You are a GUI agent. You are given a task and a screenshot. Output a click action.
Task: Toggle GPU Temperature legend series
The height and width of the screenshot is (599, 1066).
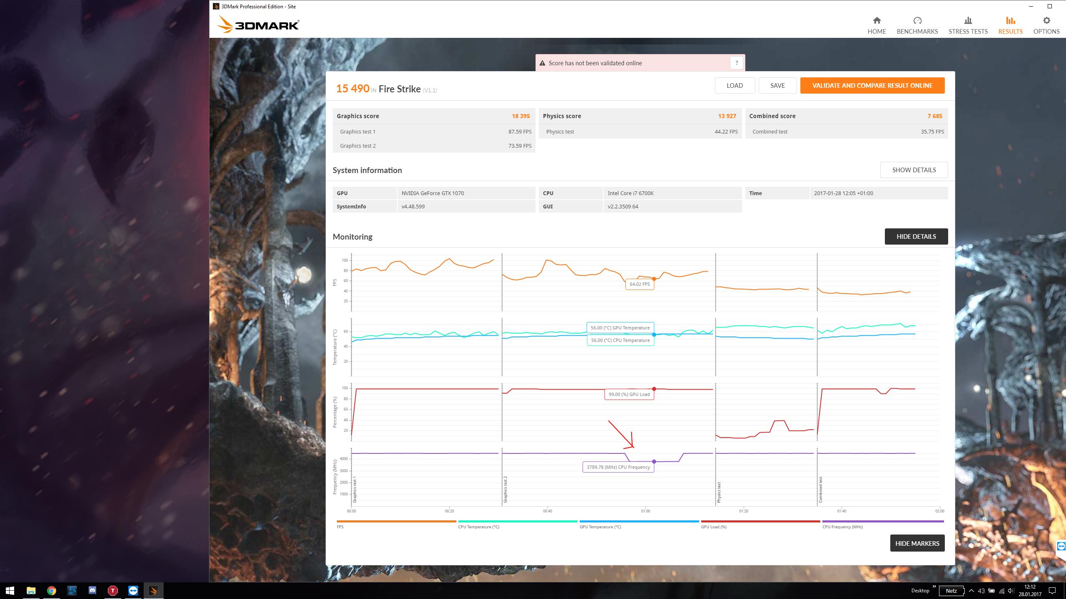[x=639, y=524]
